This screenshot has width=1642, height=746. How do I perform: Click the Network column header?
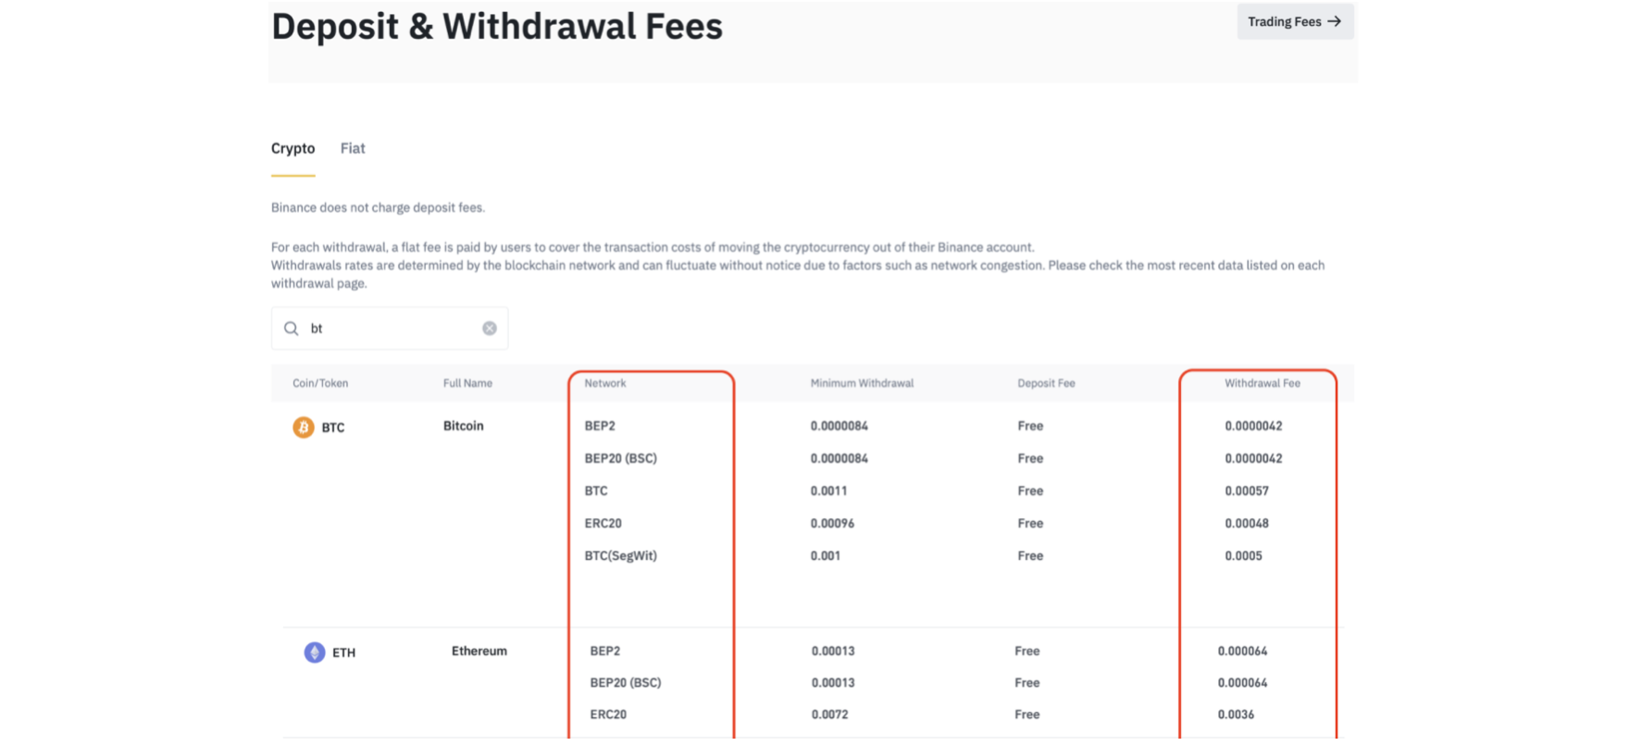[603, 382]
